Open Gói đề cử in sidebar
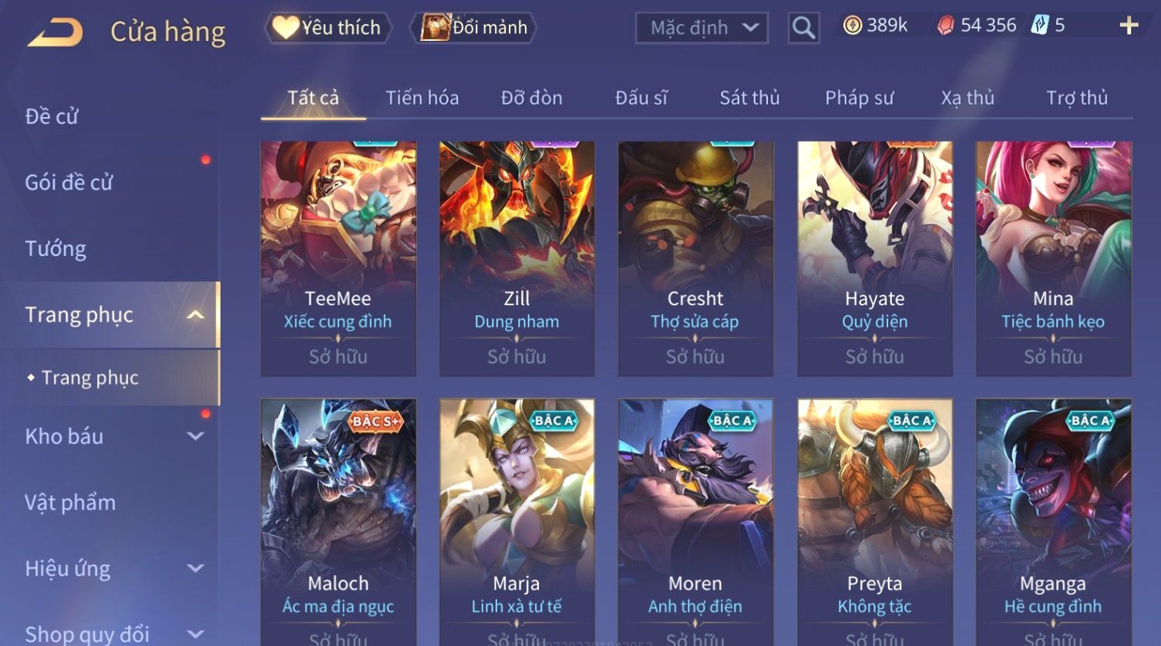The width and height of the screenshot is (1161, 646). [69, 183]
